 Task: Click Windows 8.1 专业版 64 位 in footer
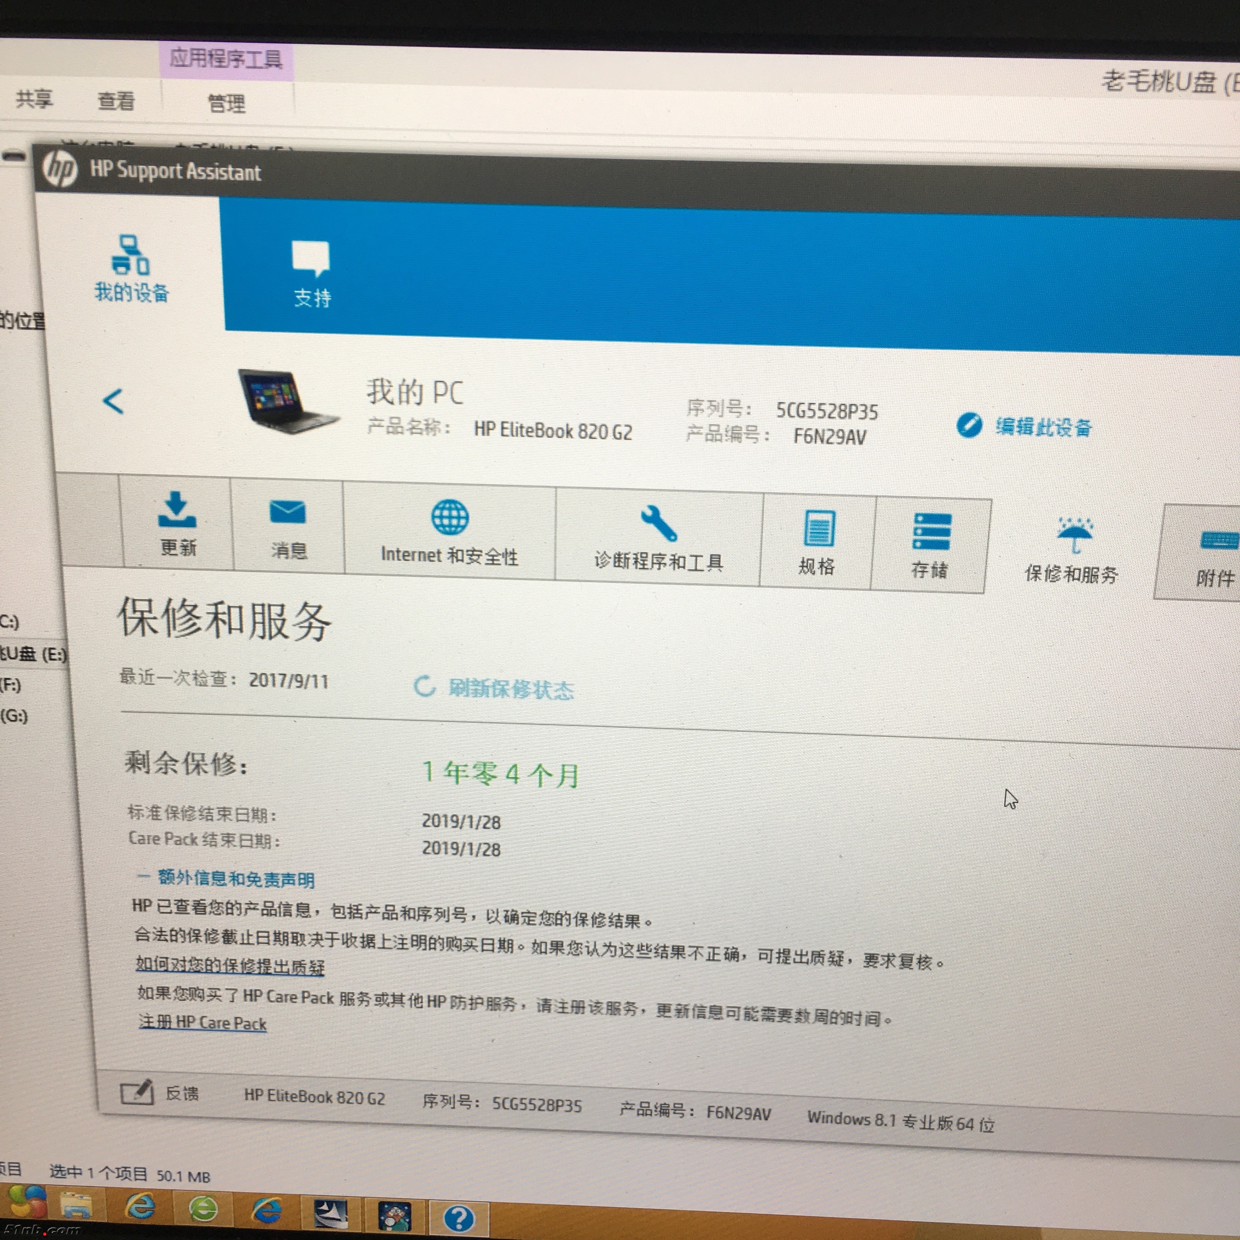tap(901, 1121)
